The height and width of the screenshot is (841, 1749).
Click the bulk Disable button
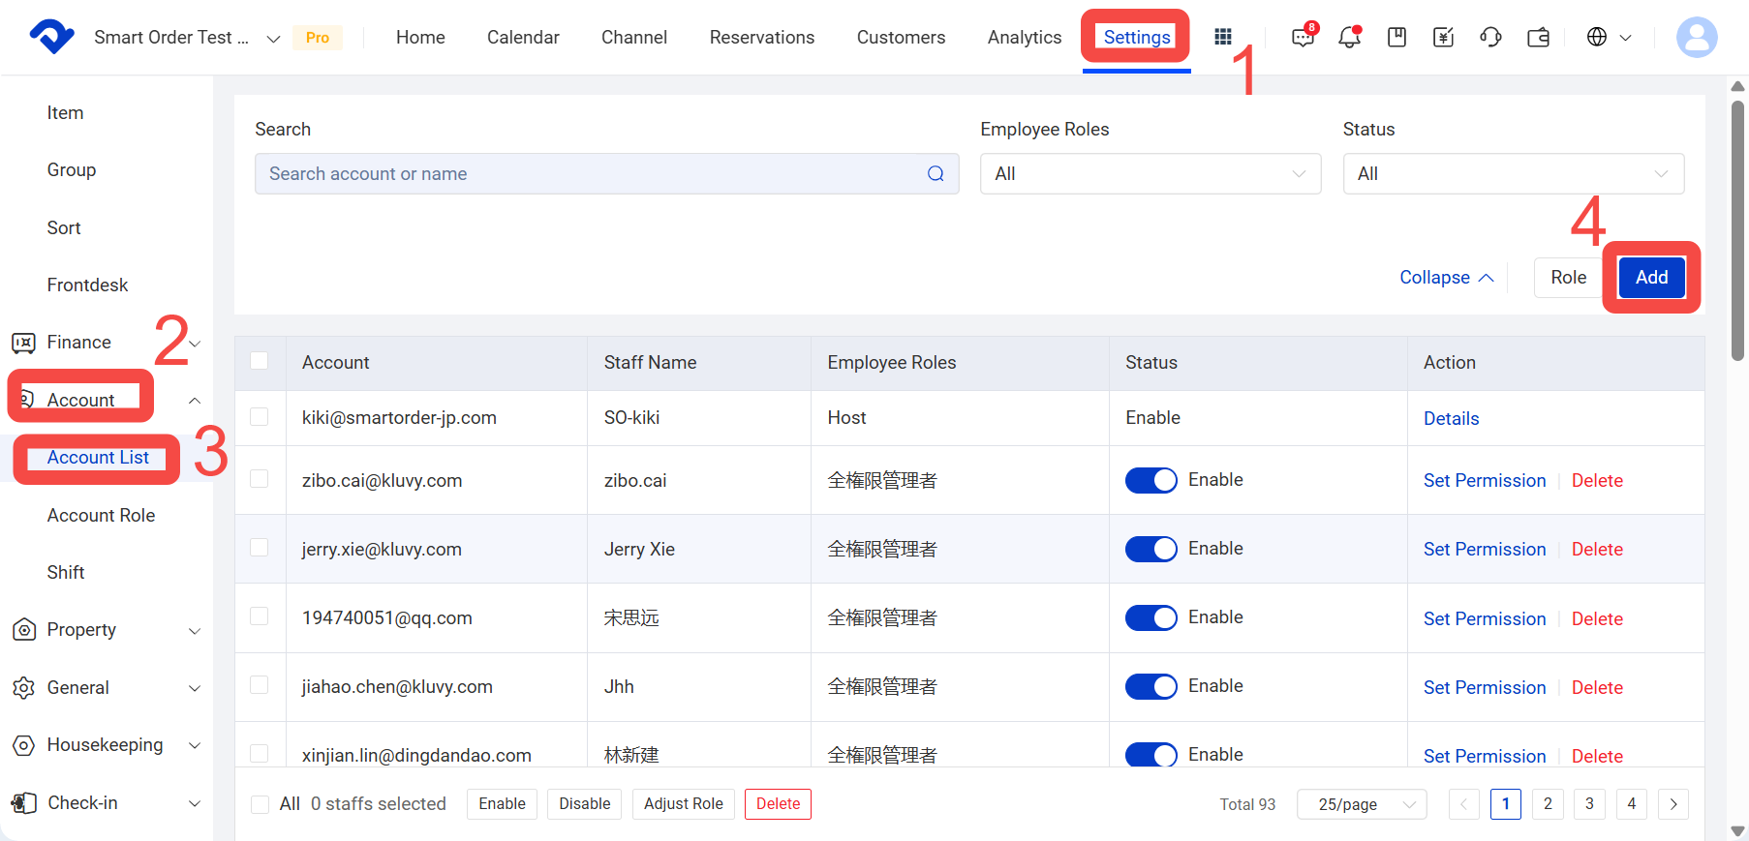pos(585,804)
